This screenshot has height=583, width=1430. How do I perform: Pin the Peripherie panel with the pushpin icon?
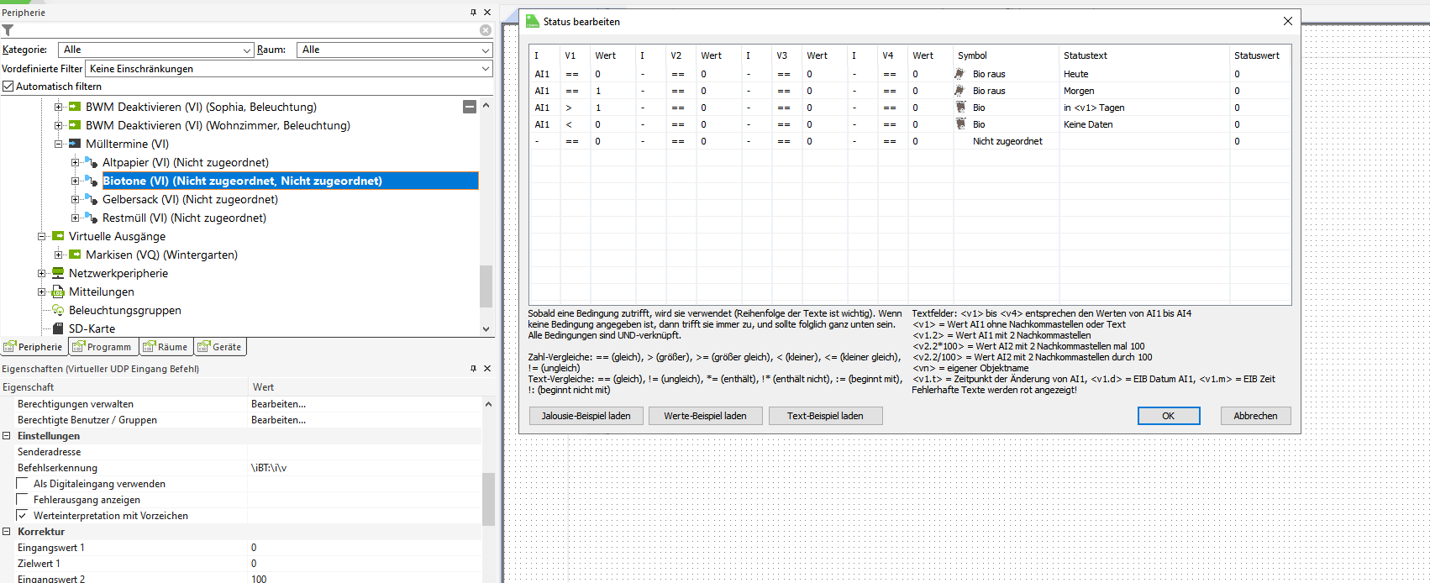pos(473,13)
